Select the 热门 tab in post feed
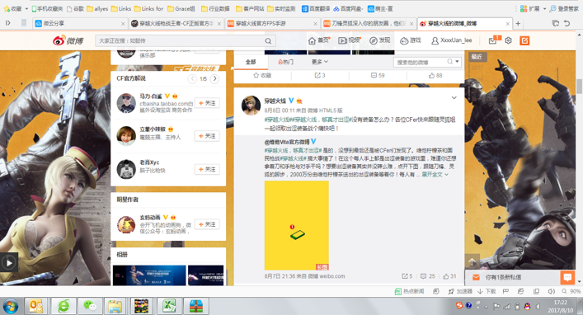Screen dimensions: 583x315 (285, 62)
